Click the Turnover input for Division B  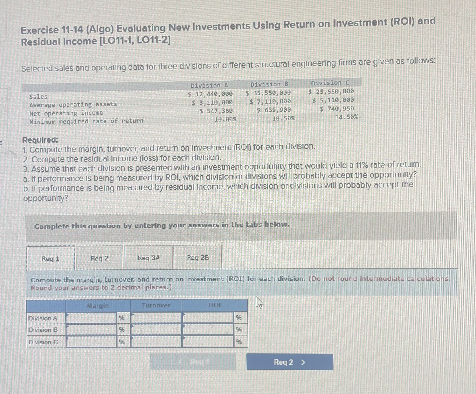(156, 330)
